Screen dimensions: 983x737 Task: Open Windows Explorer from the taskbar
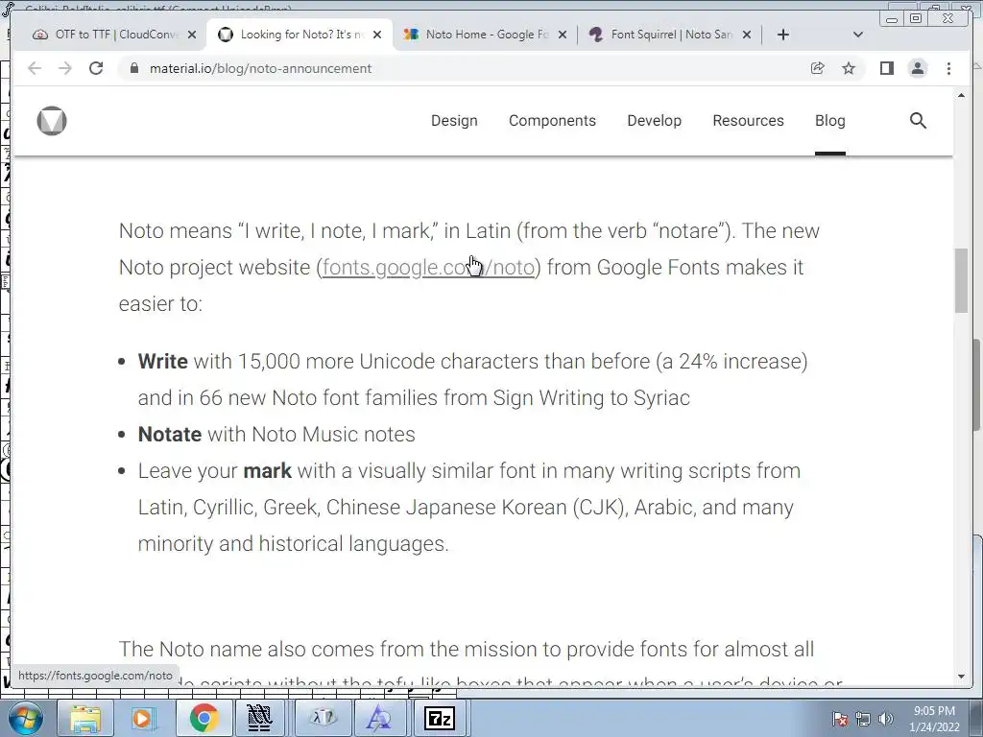pos(85,718)
